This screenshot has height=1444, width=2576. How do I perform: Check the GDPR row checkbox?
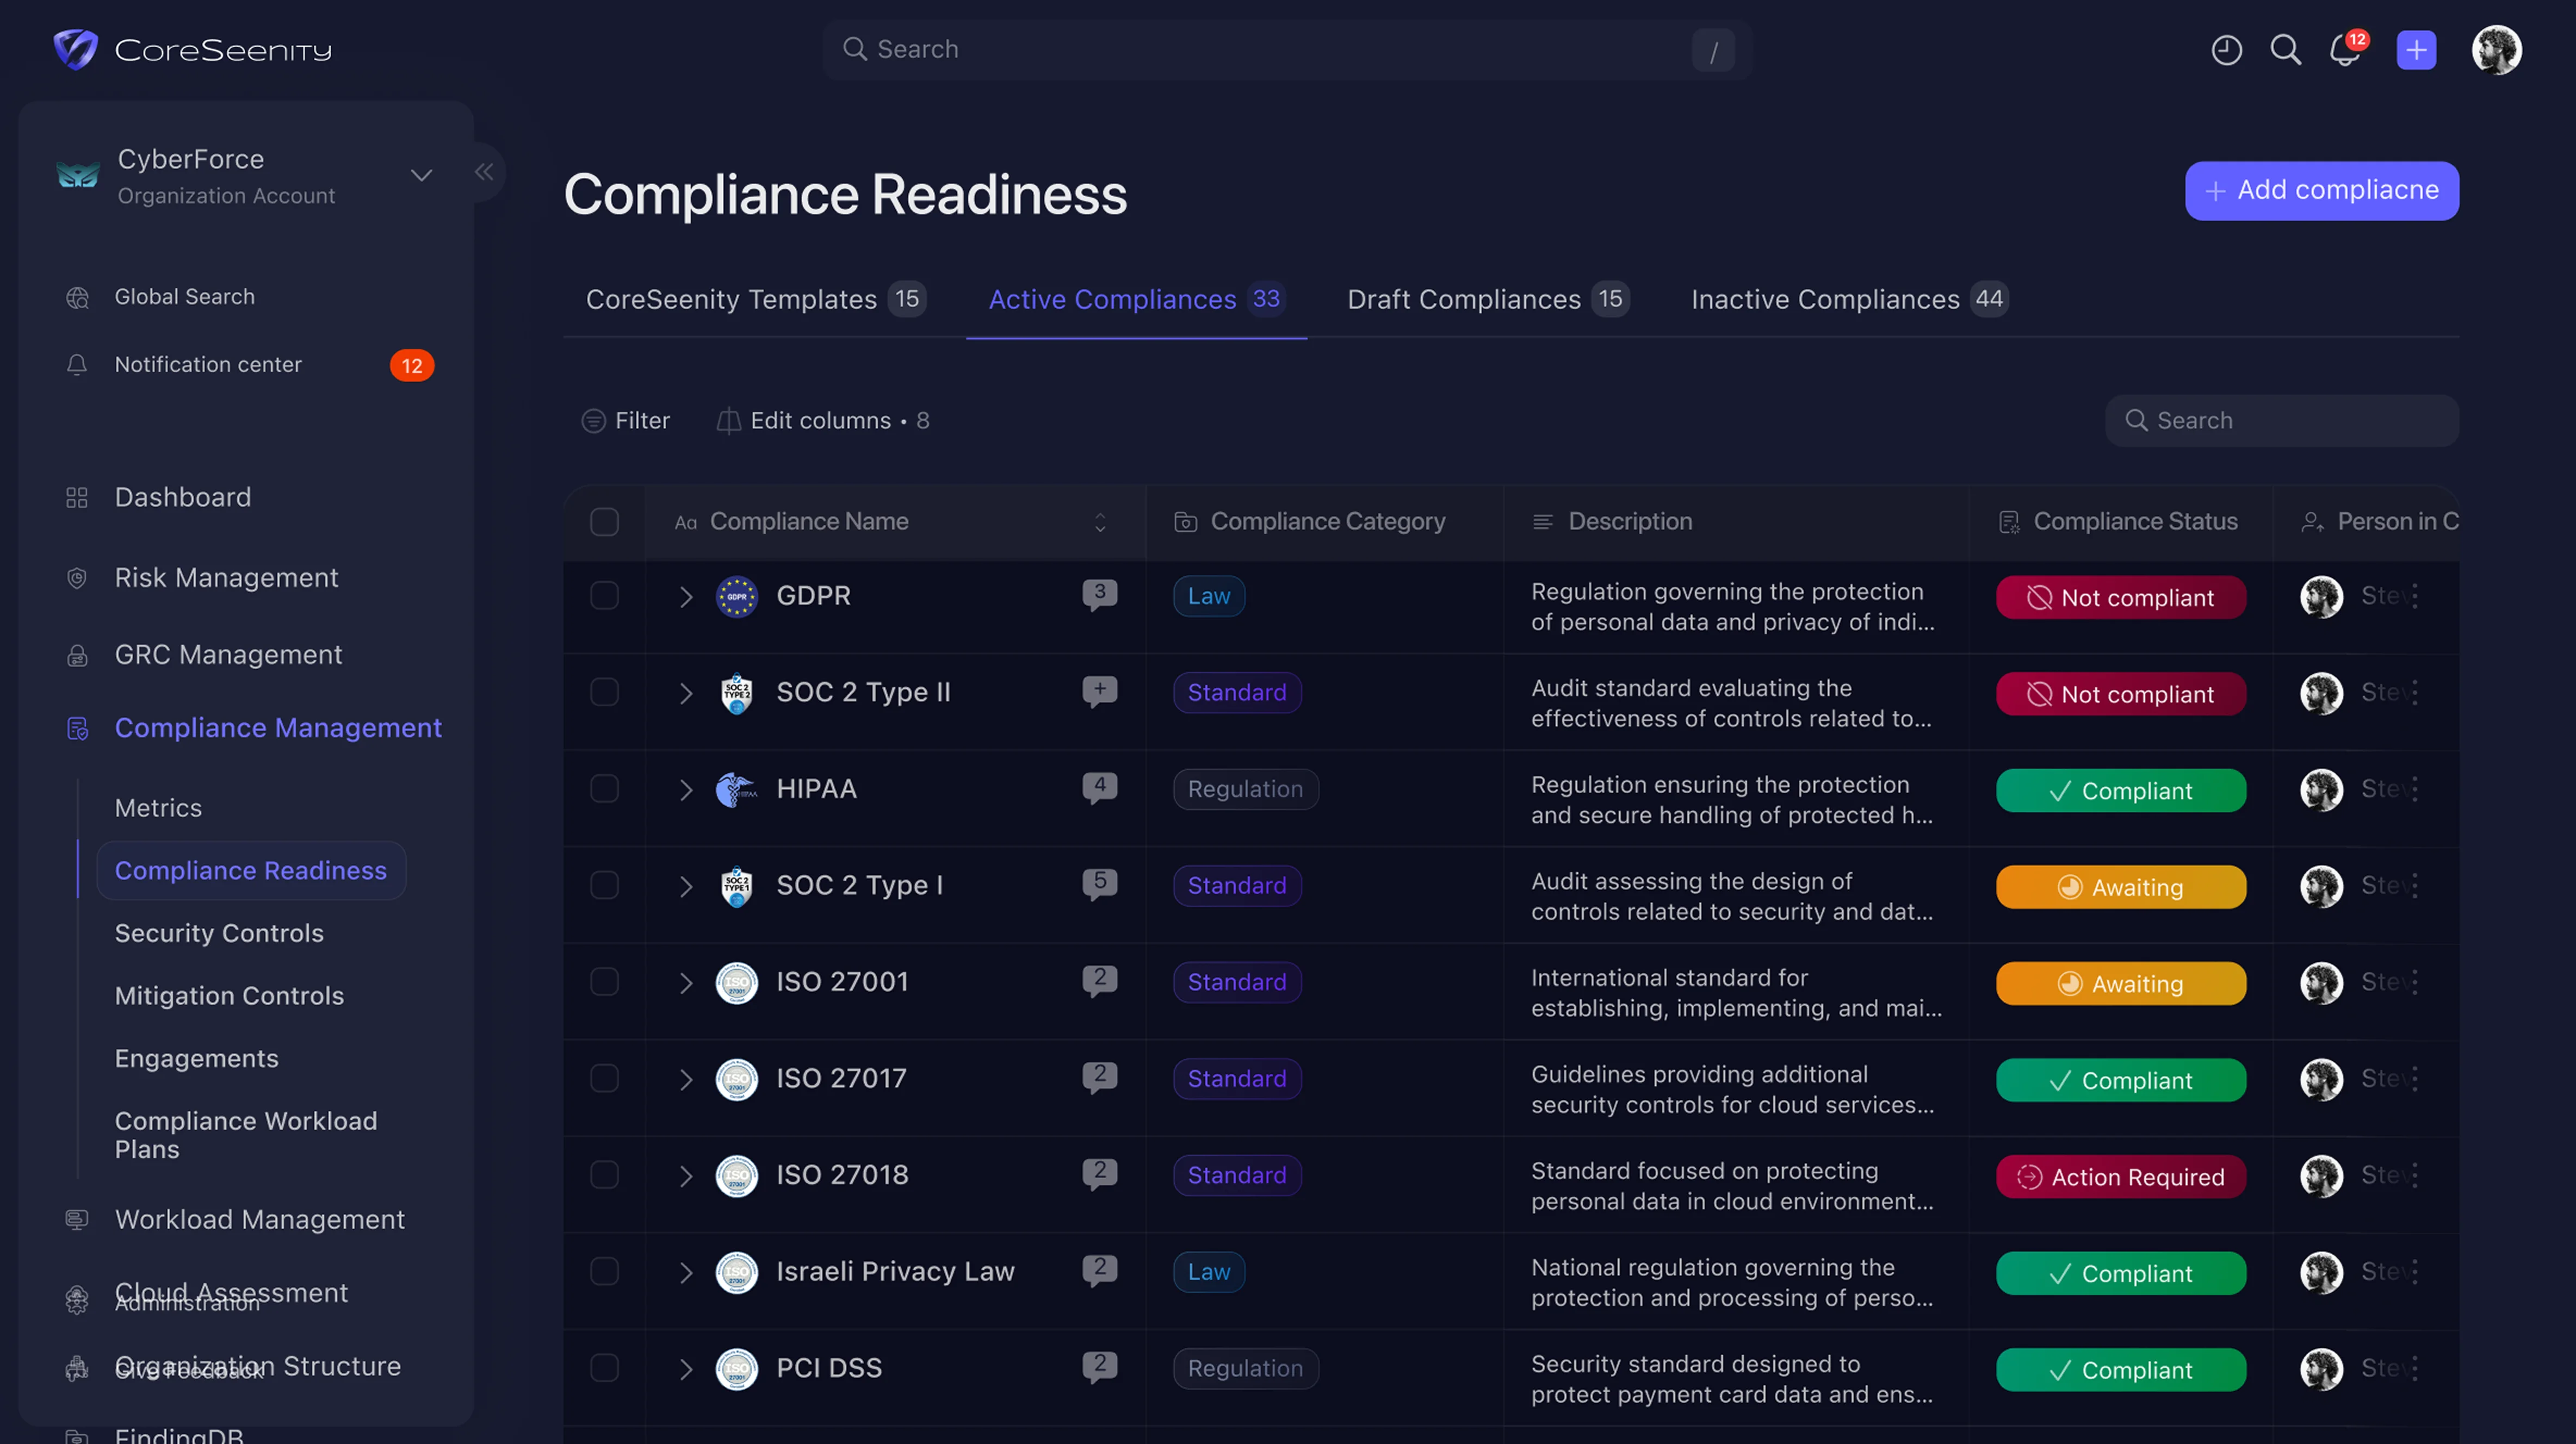coord(604,595)
